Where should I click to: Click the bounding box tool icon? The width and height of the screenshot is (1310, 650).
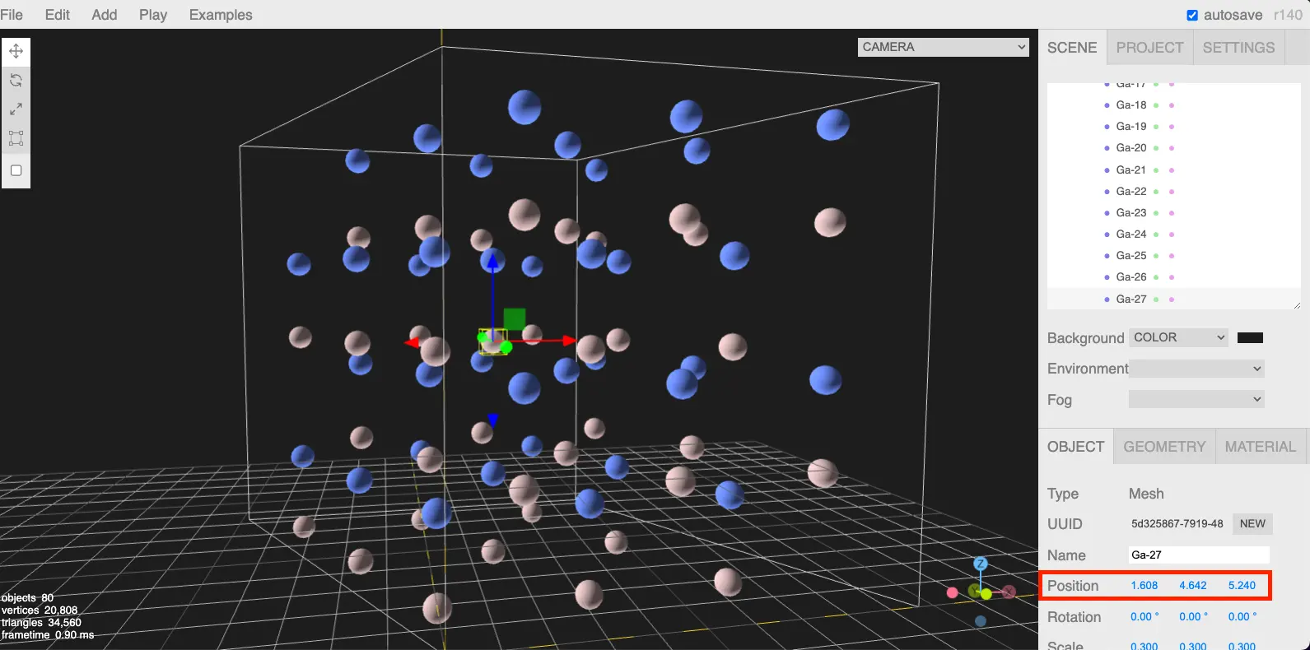pos(16,138)
